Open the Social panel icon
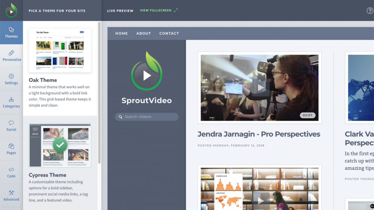The width and height of the screenshot is (374, 210). coord(12,126)
